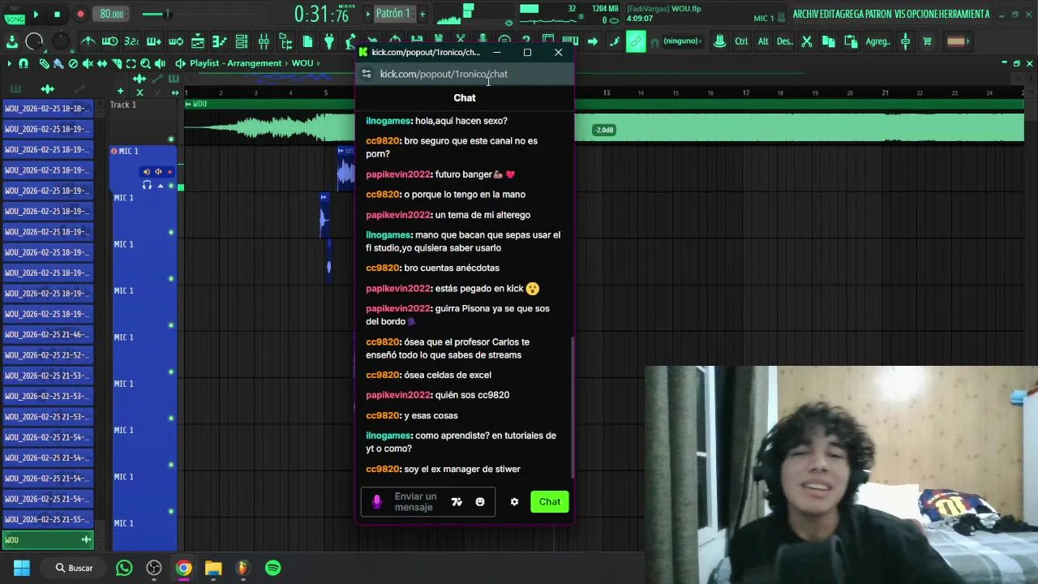Toggle the 3.2.1 countdown before recording

(131, 41)
